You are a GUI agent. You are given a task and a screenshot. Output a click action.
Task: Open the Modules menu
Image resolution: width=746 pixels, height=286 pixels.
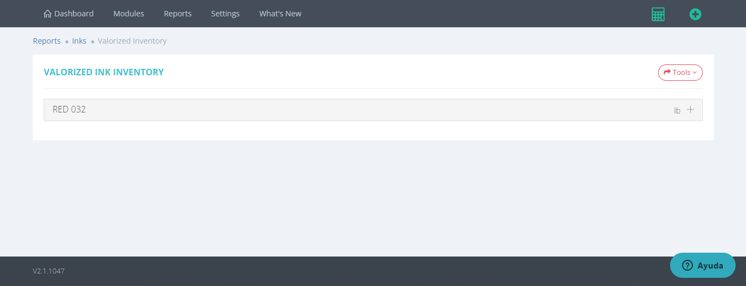coord(128,14)
